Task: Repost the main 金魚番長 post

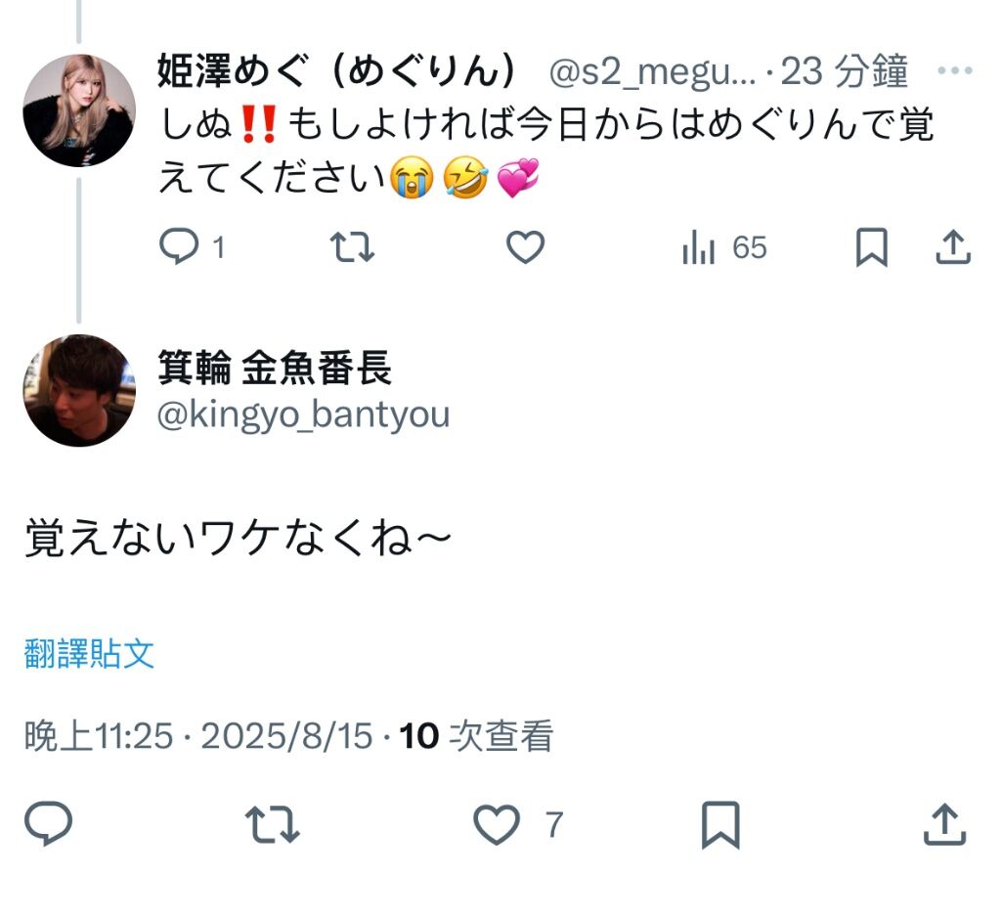Action: 272,825
